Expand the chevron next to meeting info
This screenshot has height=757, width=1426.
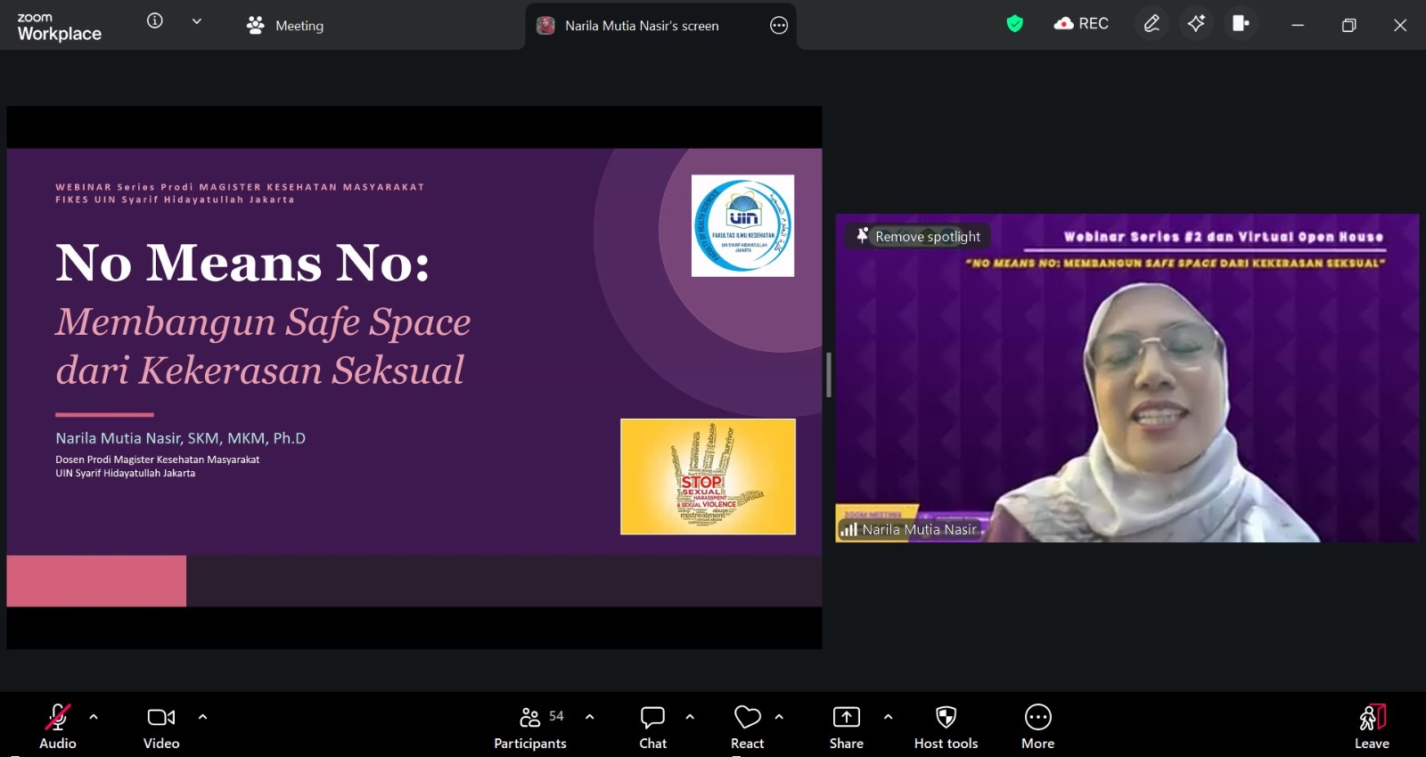click(x=197, y=20)
